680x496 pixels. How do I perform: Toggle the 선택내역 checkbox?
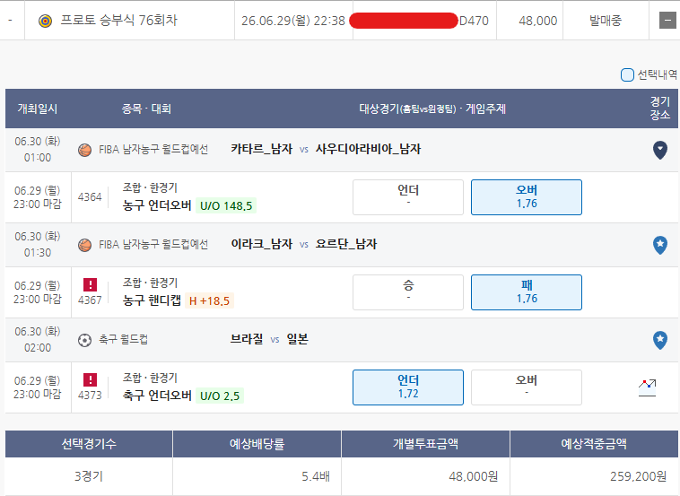pyautogui.click(x=627, y=75)
